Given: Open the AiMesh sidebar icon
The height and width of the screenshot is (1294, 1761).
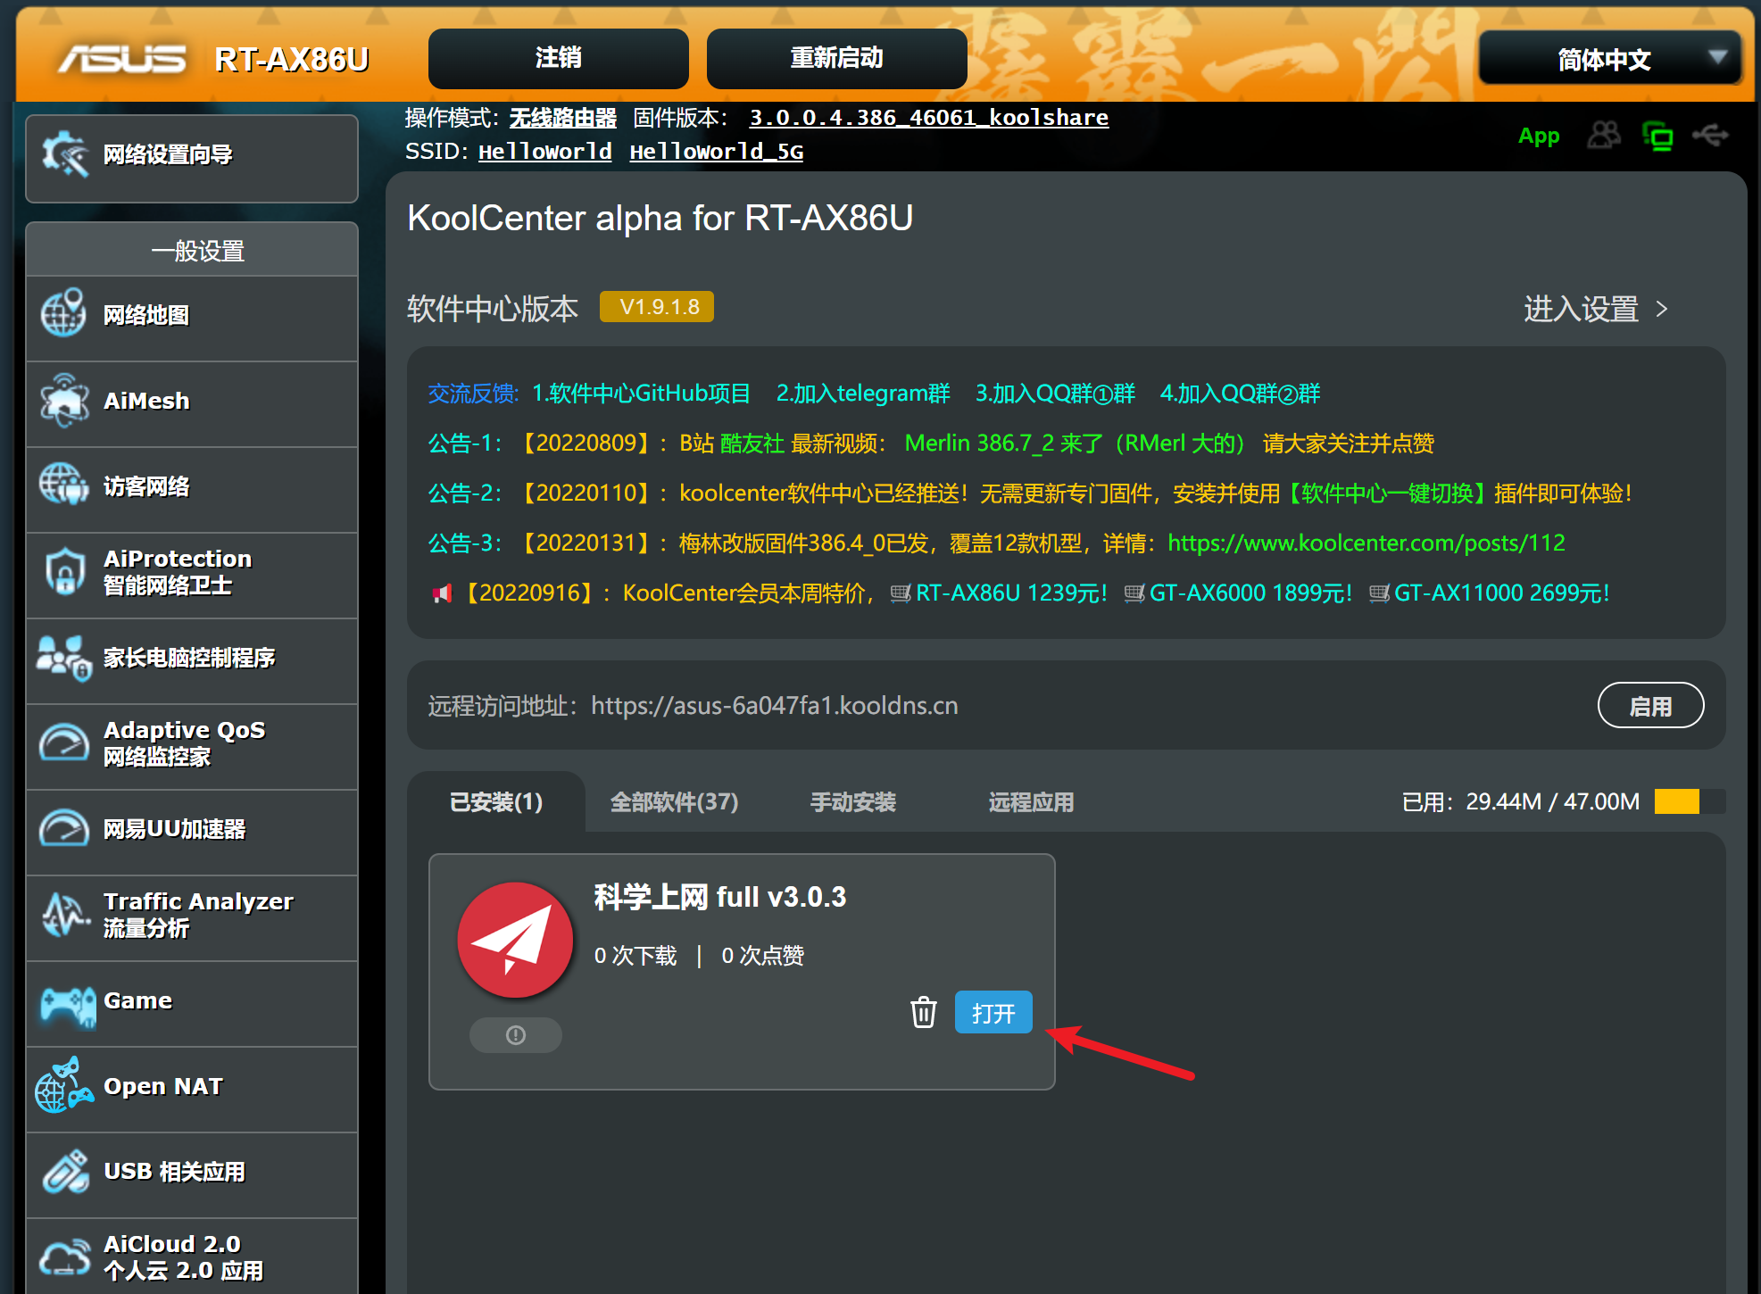Looking at the screenshot, I should coord(64,400).
